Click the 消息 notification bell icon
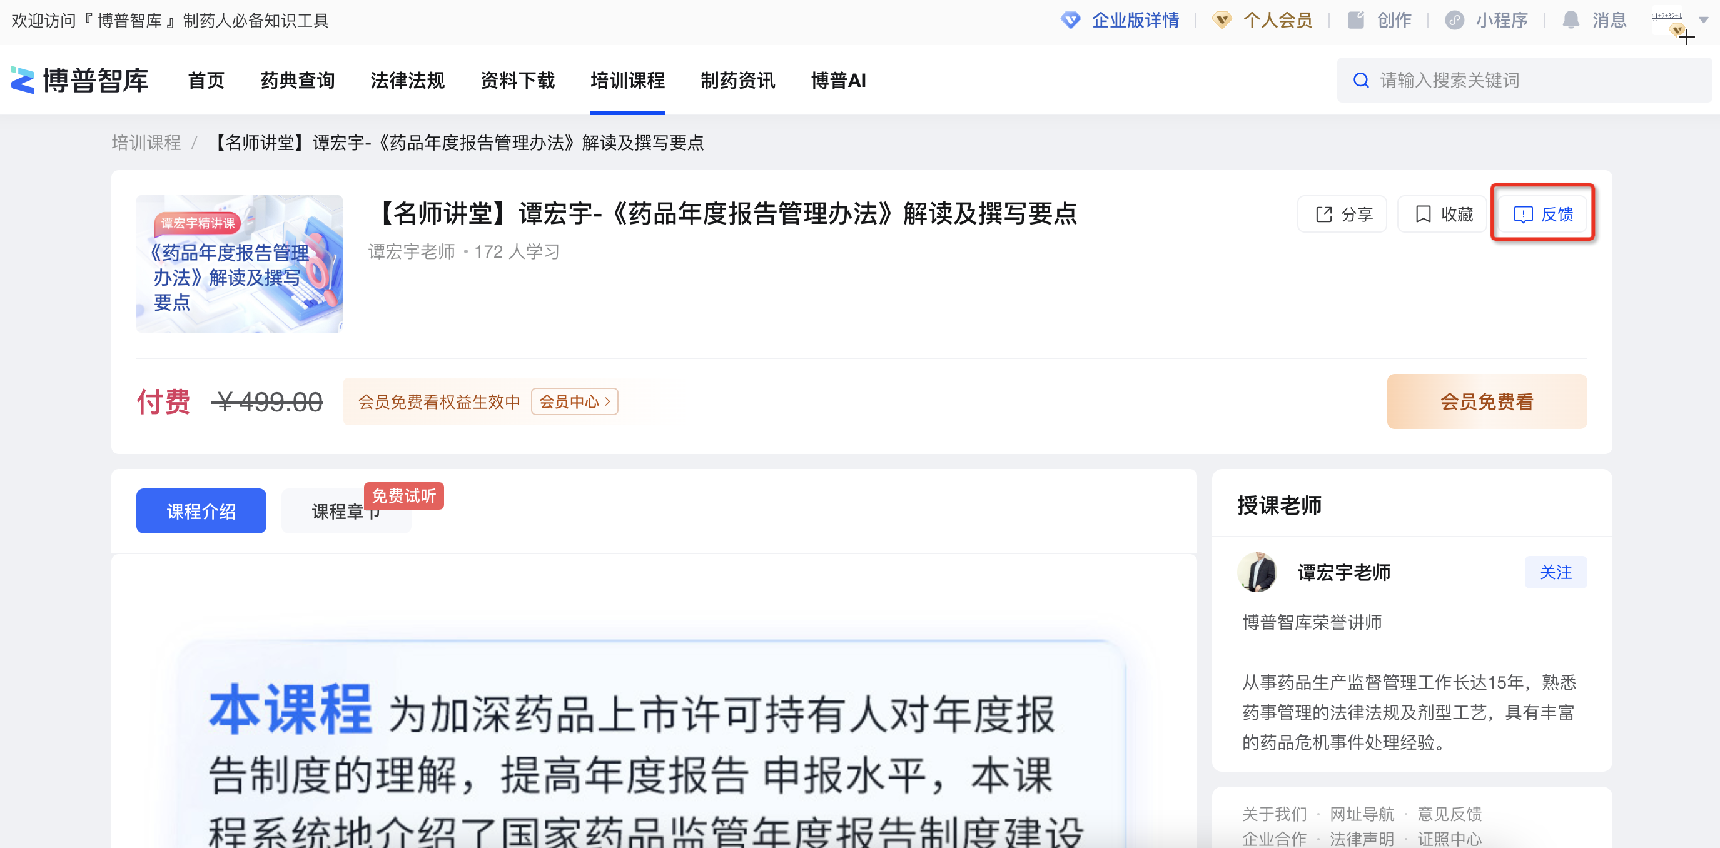This screenshot has width=1720, height=848. point(1571,21)
